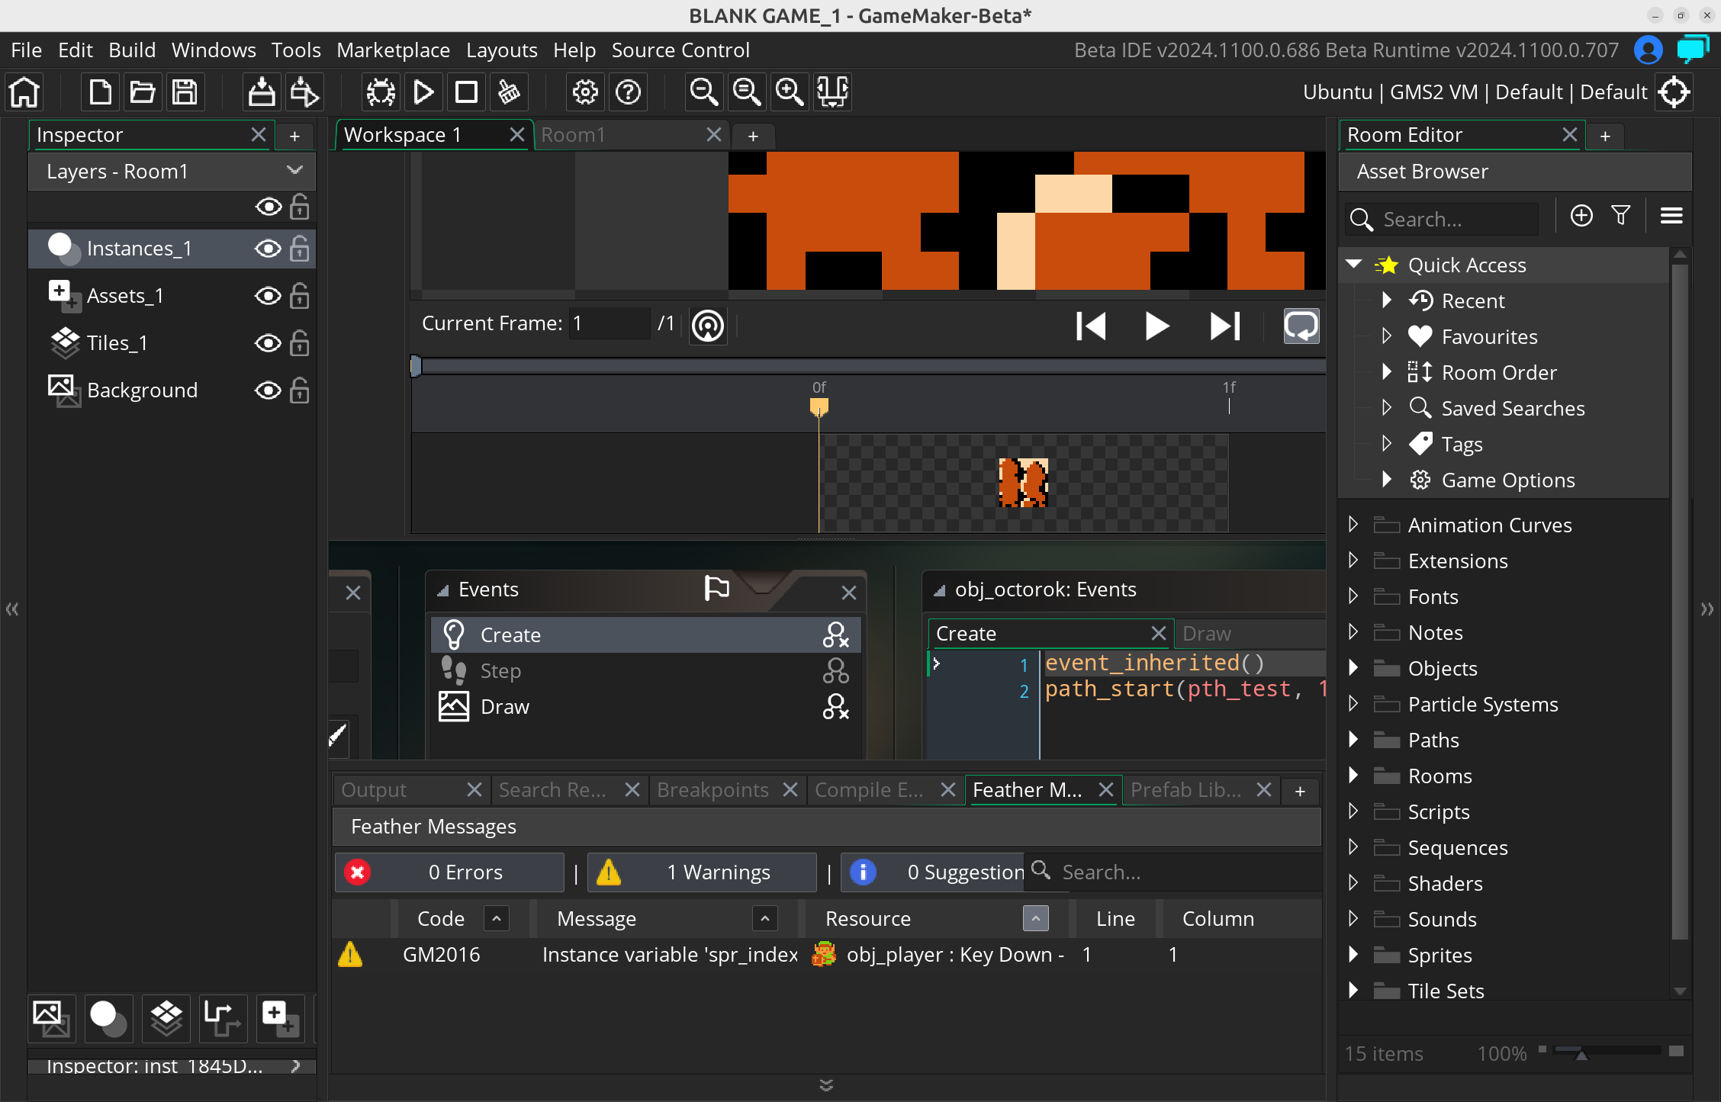Lock the Assets_1 layer
Screen dimensions: 1721x1102
300,296
